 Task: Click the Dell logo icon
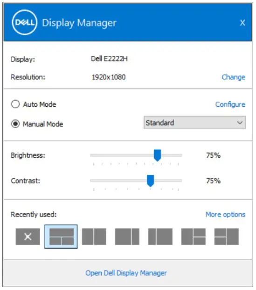pyautogui.click(x=25, y=22)
